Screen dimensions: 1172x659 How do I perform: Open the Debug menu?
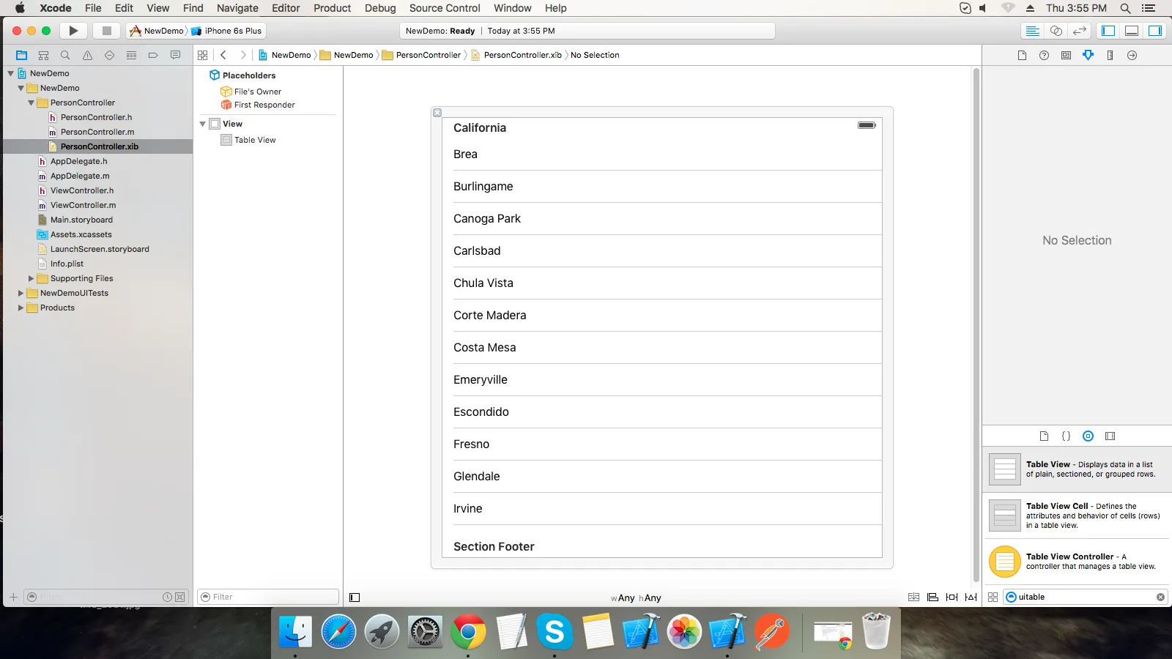pos(380,8)
